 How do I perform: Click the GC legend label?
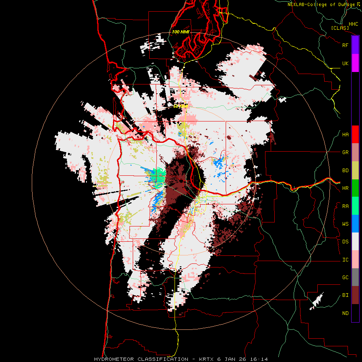pos(346,278)
